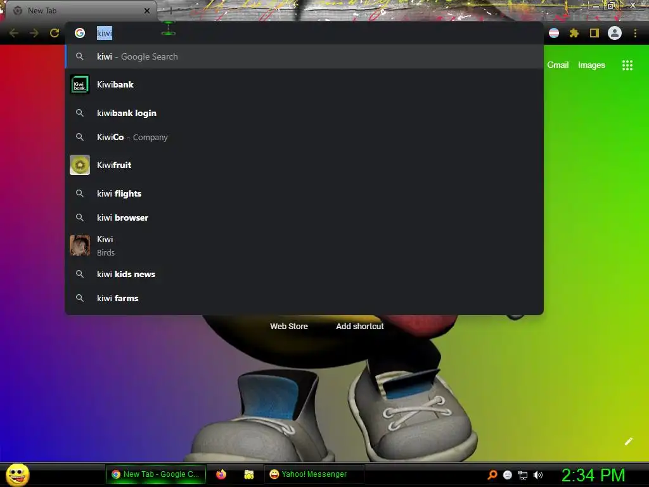Open the Kiwibank suggestion
The height and width of the screenshot is (487, 649).
[x=304, y=84]
